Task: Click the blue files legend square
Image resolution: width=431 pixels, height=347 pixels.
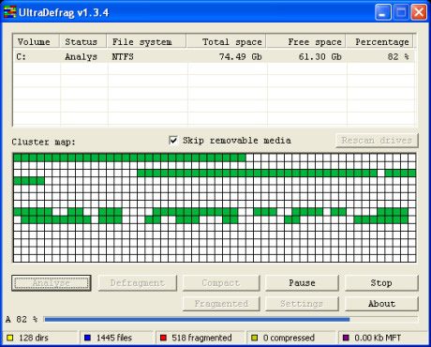Action: pyautogui.click(x=87, y=338)
